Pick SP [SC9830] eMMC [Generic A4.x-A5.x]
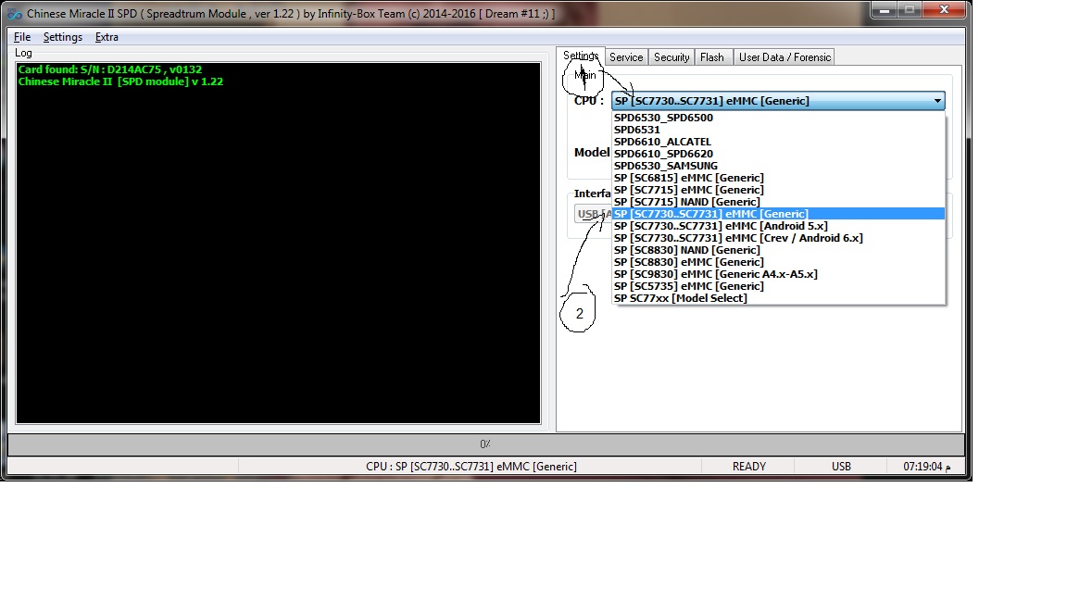 click(778, 274)
